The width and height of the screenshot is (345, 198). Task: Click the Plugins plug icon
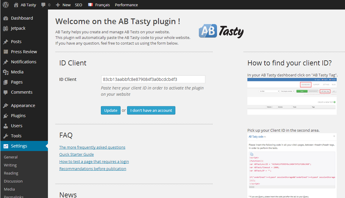pos(6,116)
